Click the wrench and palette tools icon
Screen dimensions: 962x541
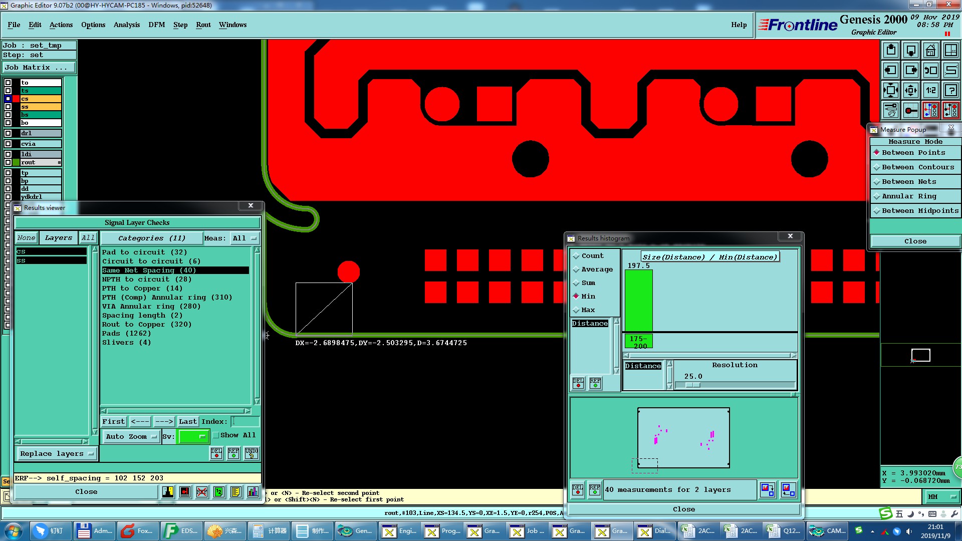(x=890, y=110)
